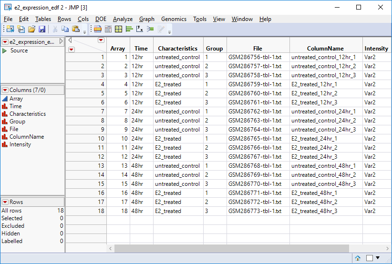
Task: Open the Genomics menu
Action: [x=174, y=19]
